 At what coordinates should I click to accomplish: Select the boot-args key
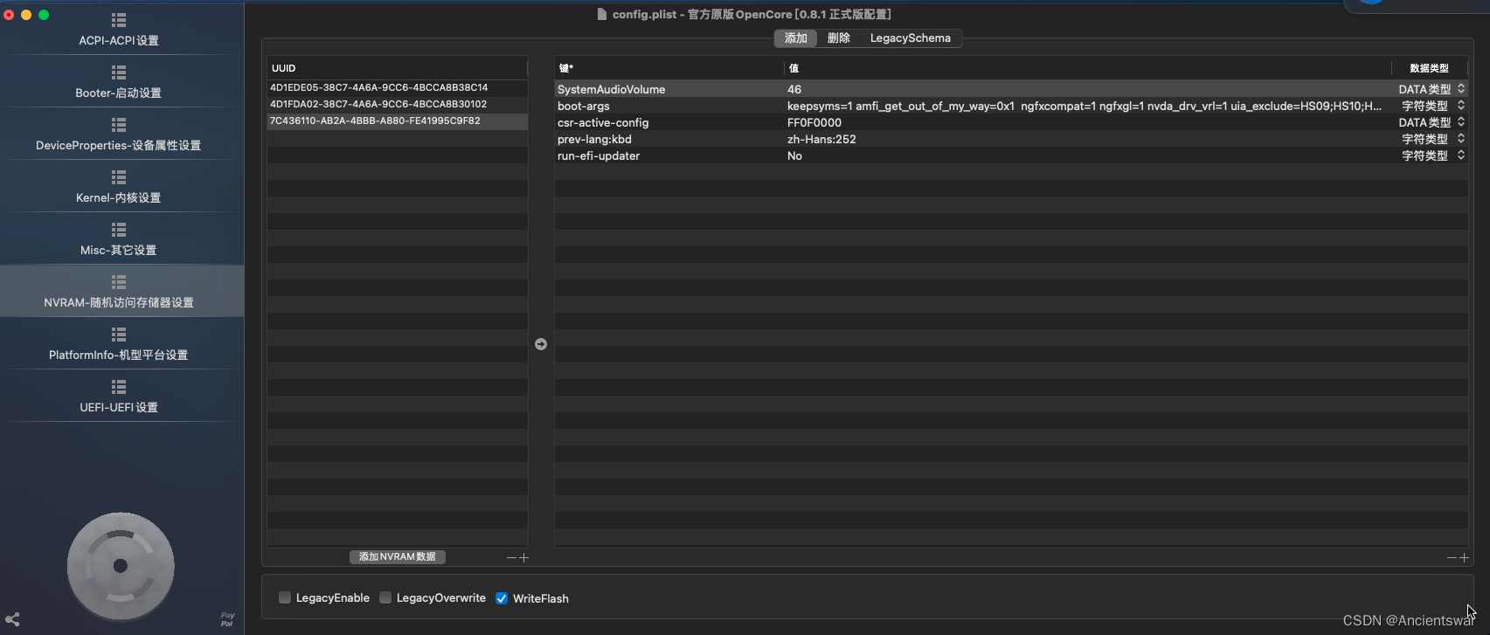(x=584, y=106)
